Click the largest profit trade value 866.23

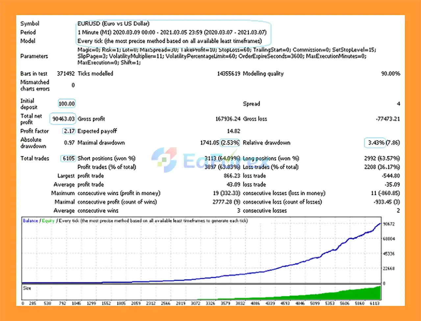(232, 176)
